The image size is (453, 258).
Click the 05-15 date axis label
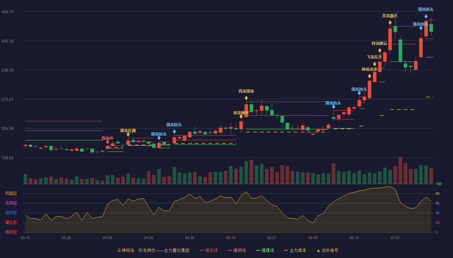pyautogui.click(x=231, y=238)
